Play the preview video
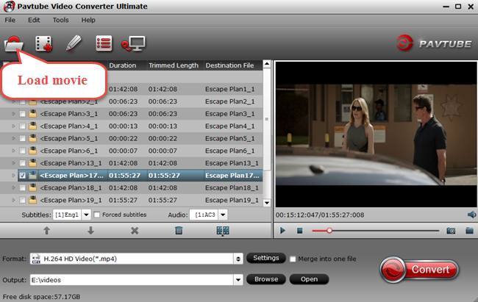 click(x=282, y=231)
